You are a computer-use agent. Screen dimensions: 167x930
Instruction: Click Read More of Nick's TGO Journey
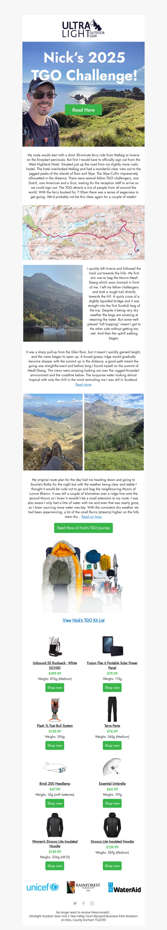click(83, 528)
